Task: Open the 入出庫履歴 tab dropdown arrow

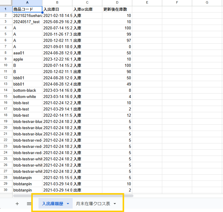Action: pyautogui.click(x=68, y=204)
